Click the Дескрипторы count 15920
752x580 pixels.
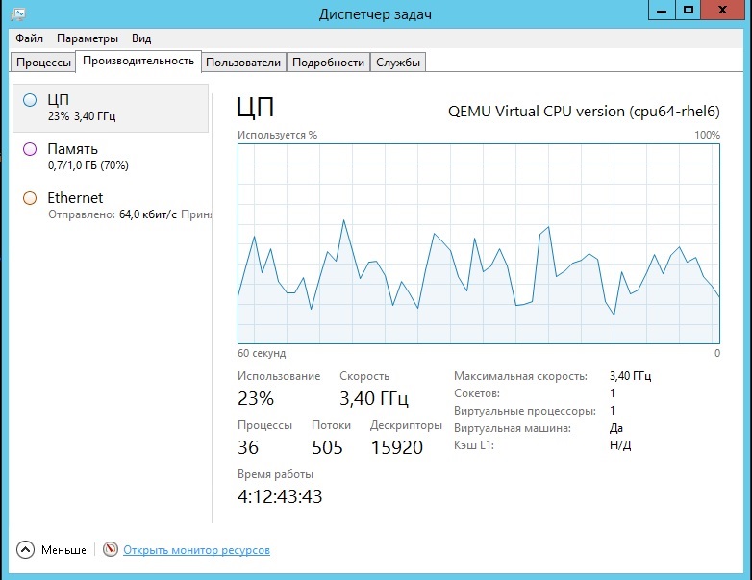(x=397, y=447)
